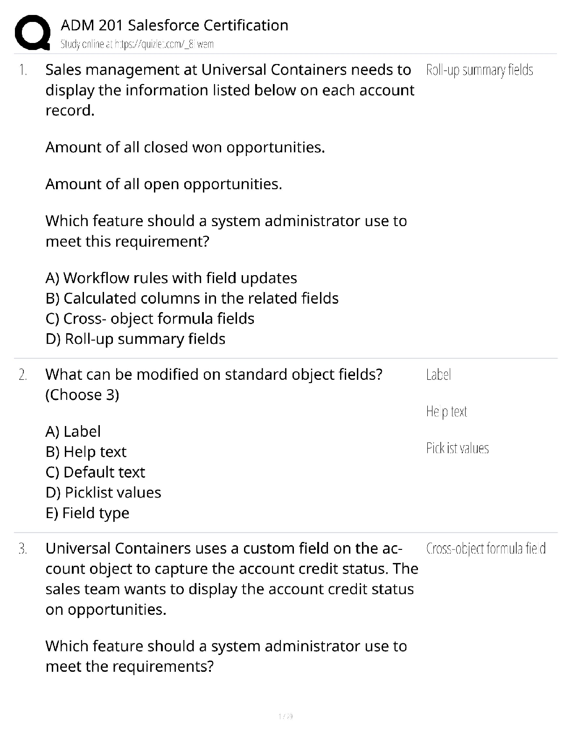Select option A) Workflow rules with field updates
This screenshot has height=740, width=571.
pos(171,278)
